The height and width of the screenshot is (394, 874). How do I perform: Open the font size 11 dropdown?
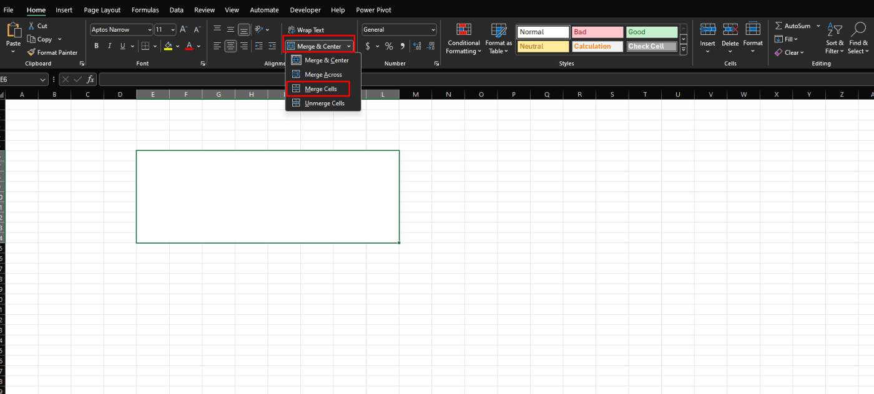173,30
